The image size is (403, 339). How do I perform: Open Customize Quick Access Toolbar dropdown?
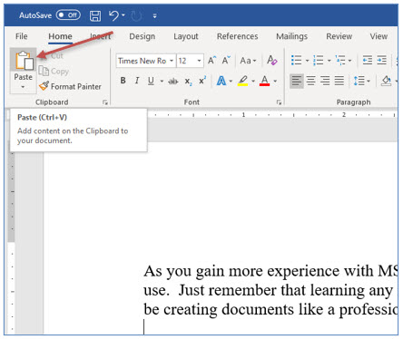(154, 15)
